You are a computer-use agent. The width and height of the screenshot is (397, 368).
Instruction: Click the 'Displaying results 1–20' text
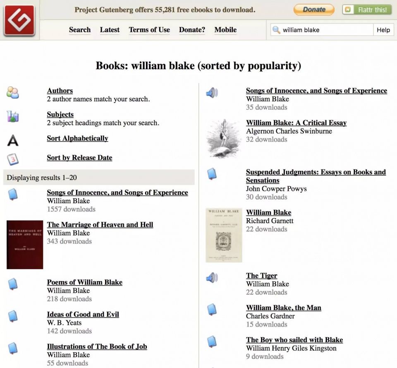(42, 178)
